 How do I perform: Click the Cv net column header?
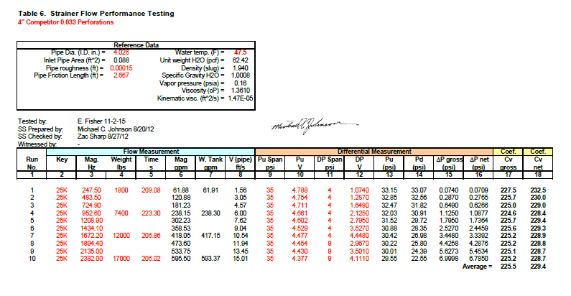point(538,163)
